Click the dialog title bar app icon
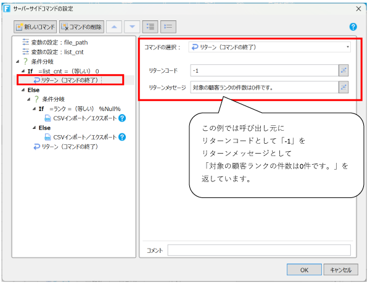This screenshot has height=285, width=370. (7, 9)
